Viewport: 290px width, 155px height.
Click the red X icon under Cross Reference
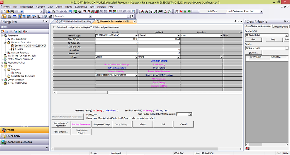247,148
